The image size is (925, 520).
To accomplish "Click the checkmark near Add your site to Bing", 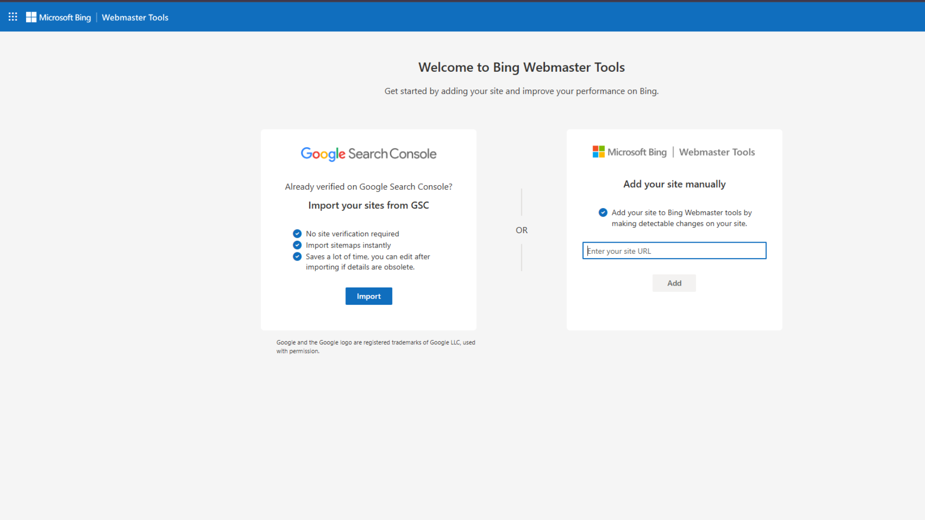I will (x=603, y=212).
